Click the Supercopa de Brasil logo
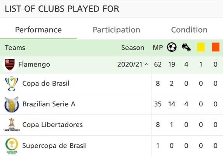 click(x=12, y=146)
